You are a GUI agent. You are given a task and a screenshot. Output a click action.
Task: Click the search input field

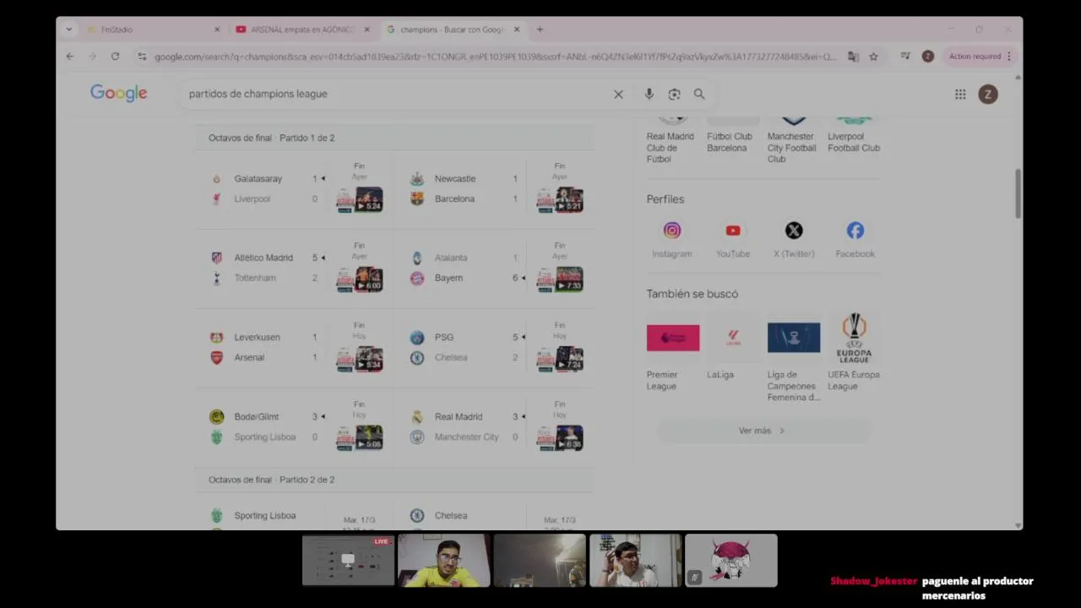(x=397, y=94)
